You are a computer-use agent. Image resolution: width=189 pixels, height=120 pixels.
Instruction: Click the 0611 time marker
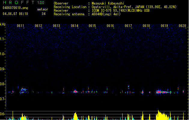click(x=20, y=26)
